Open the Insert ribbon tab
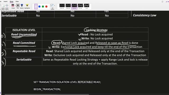169x95 pixels. (6, 2)
